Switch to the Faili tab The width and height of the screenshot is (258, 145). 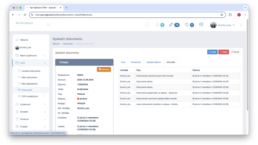[123, 62]
